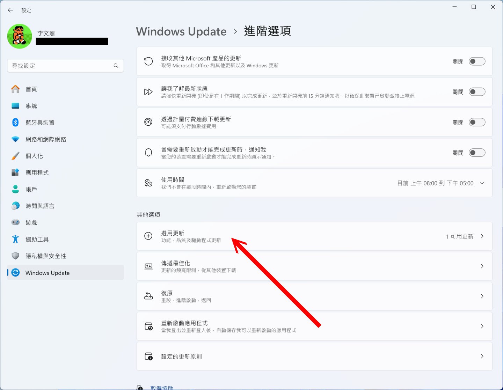Open 藍牙與裝置 settings
The height and width of the screenshot is (390, 503).
15,122
